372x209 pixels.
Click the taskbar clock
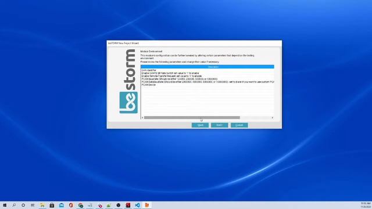366,205
